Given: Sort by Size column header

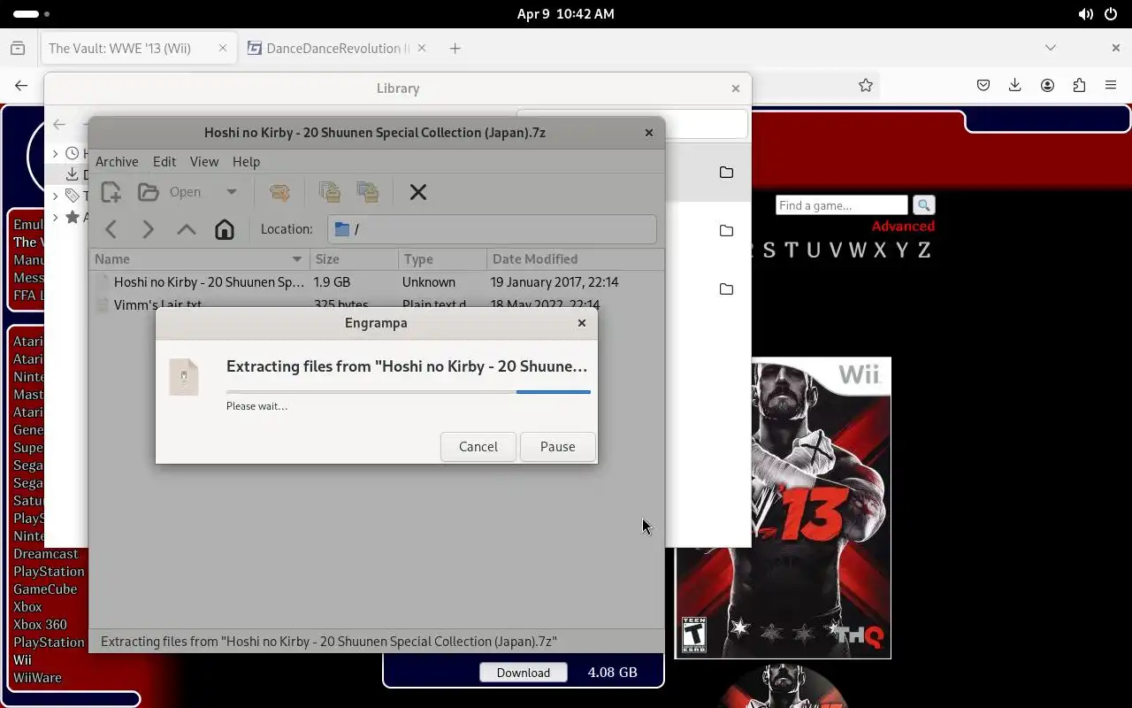Looking at the screenshot, I should pyautogui.click(x=355, y=259).
